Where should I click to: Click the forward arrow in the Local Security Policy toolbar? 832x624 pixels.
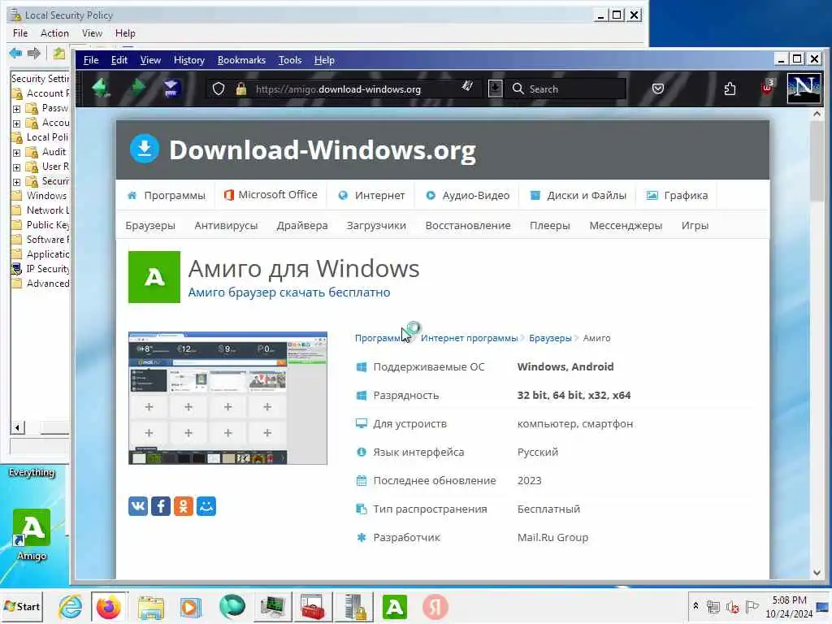34,53
